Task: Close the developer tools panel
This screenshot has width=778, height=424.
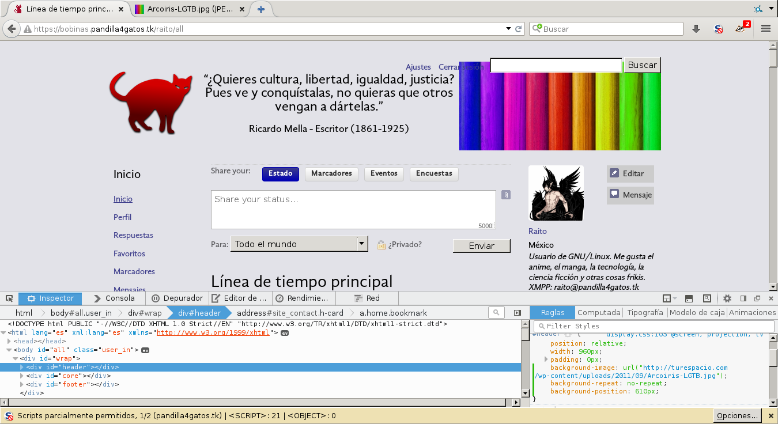Action: pos(771,298)
